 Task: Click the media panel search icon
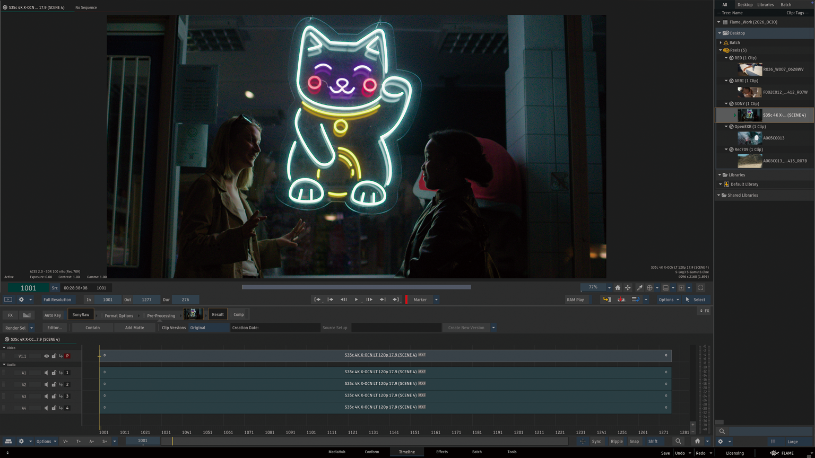[722, 431]
